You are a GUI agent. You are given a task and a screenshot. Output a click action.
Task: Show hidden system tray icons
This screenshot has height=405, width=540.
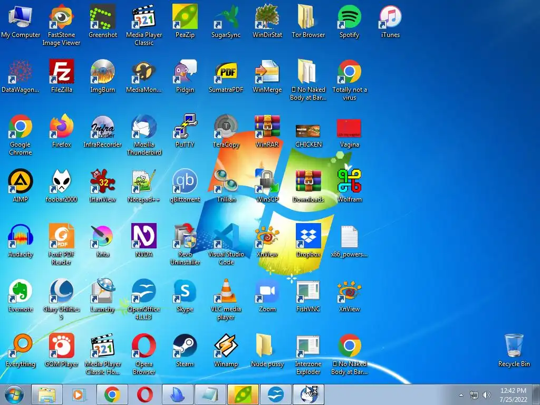(461, 395)
